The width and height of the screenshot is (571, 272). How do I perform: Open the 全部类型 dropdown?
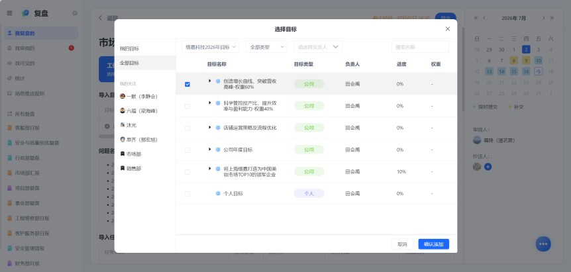coord(266,47)
